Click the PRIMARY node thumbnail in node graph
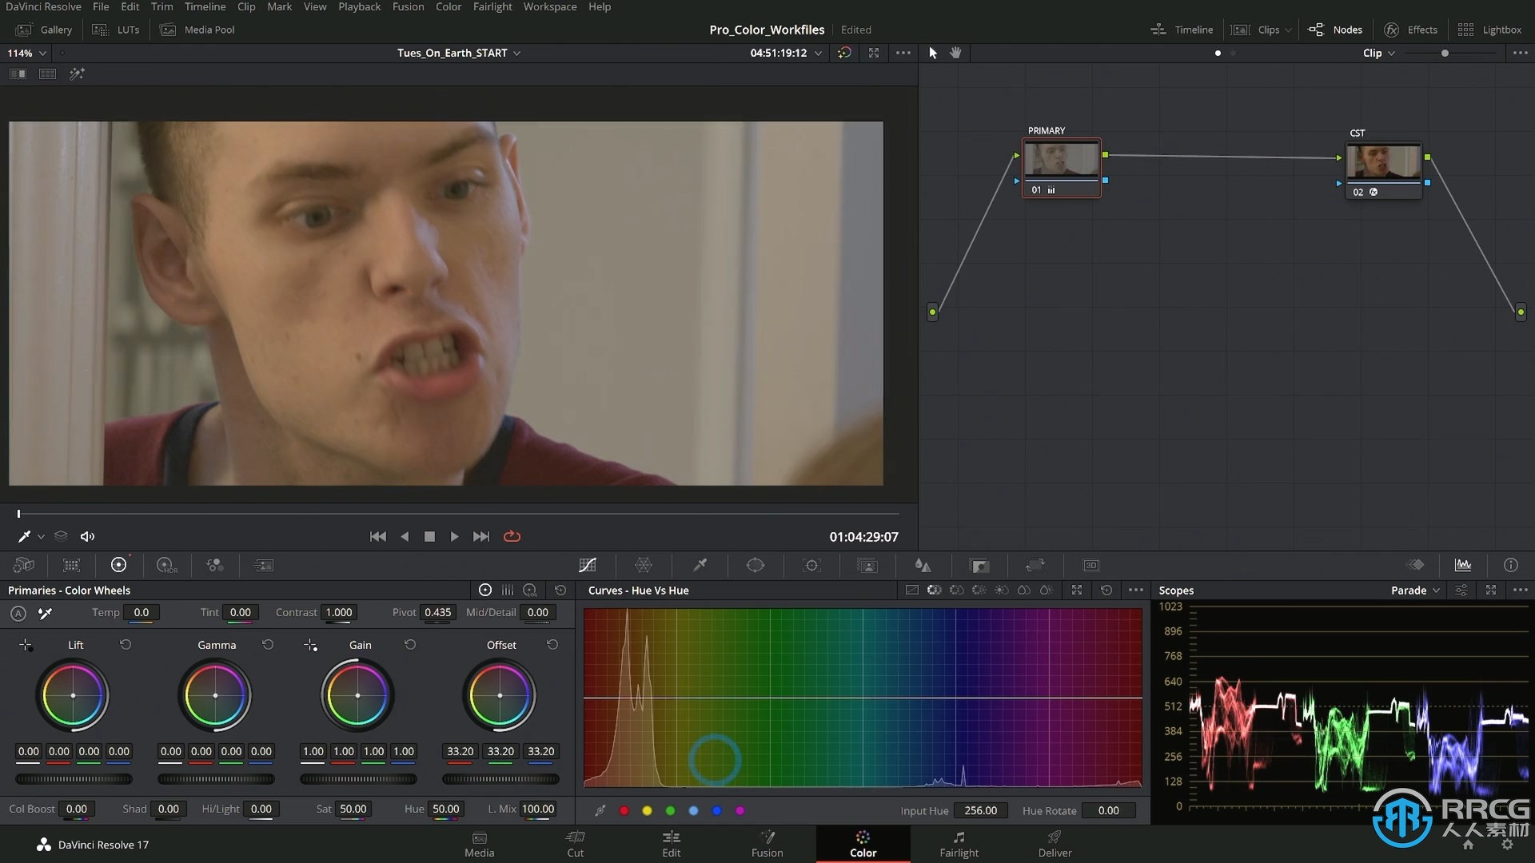The height and width of the screenshot is (863, 1535). [1061, 159]
